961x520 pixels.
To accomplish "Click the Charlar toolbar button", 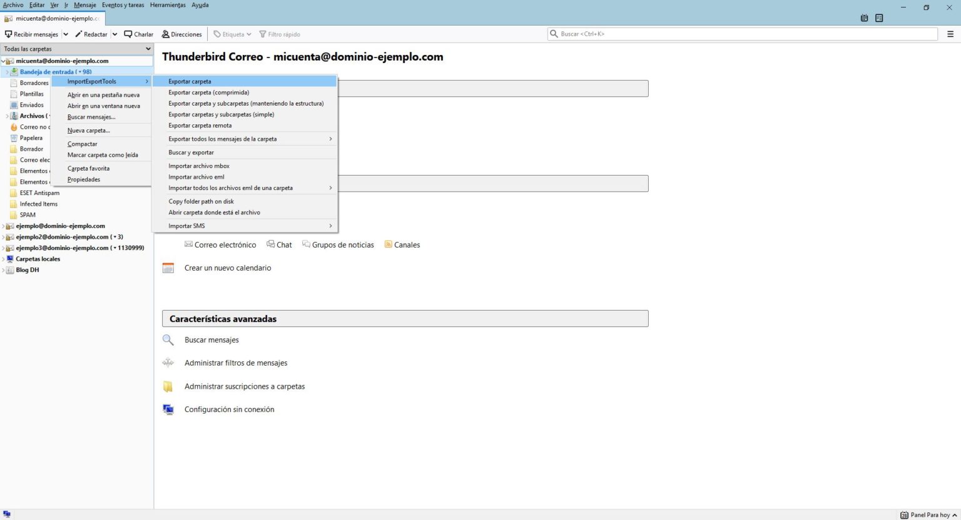I will pos(139,34).
